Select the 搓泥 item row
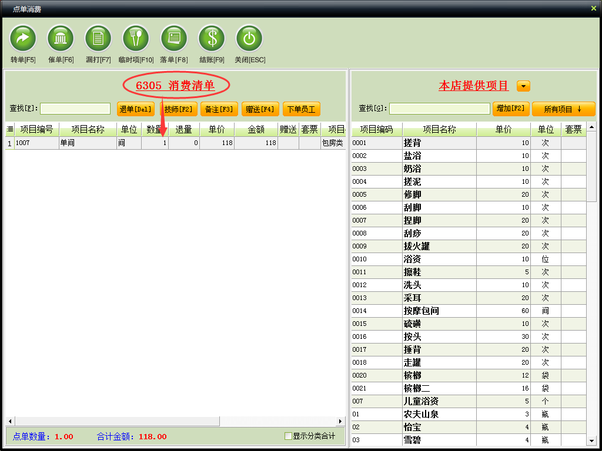Image resolution: width=602 pixels, height=451 pixels. 469,181
